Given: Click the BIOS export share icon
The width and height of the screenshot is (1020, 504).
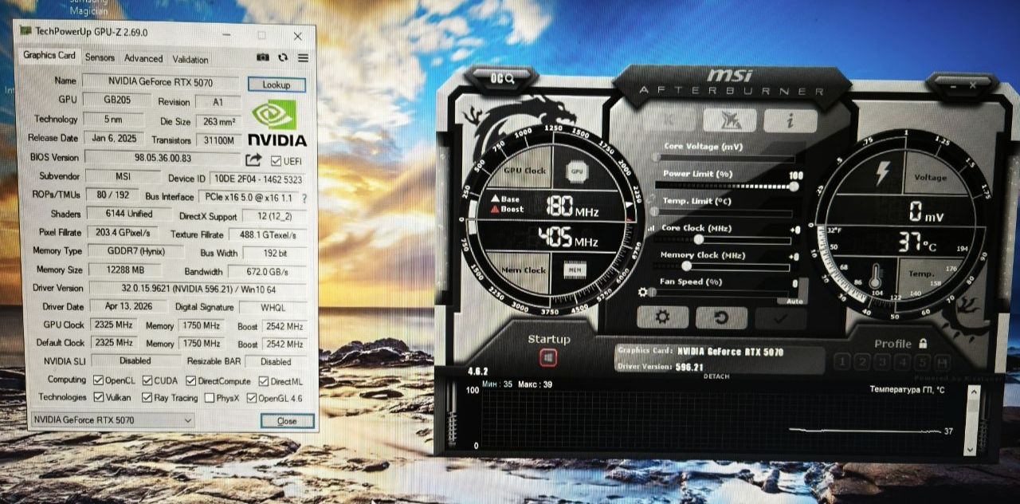Looking at the screenshot, I should pyautogui.click(x=253, y=159).
